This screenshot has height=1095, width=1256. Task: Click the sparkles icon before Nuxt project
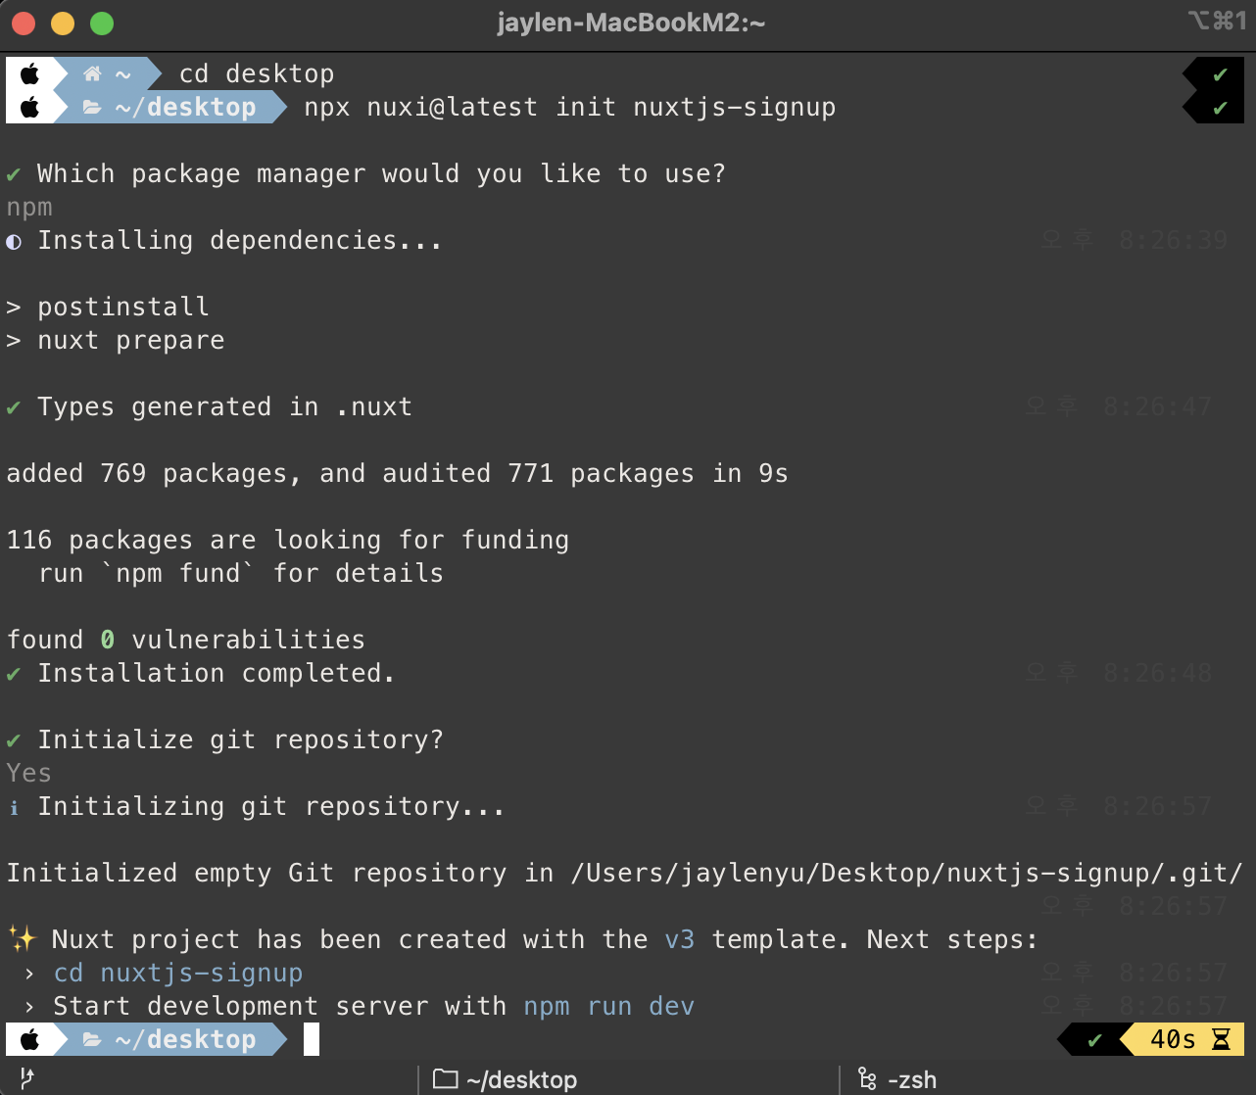click(x=22, y=940)
